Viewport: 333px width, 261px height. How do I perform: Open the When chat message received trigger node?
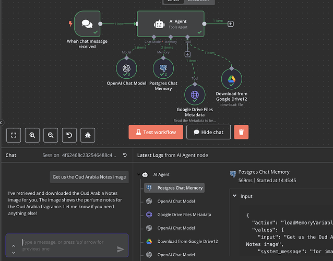click(87, 24)
